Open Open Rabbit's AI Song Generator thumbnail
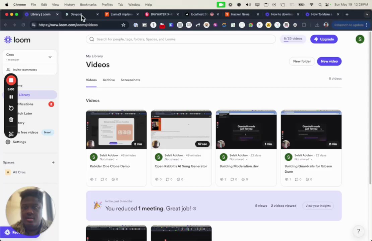 click(x=181, y=130)
